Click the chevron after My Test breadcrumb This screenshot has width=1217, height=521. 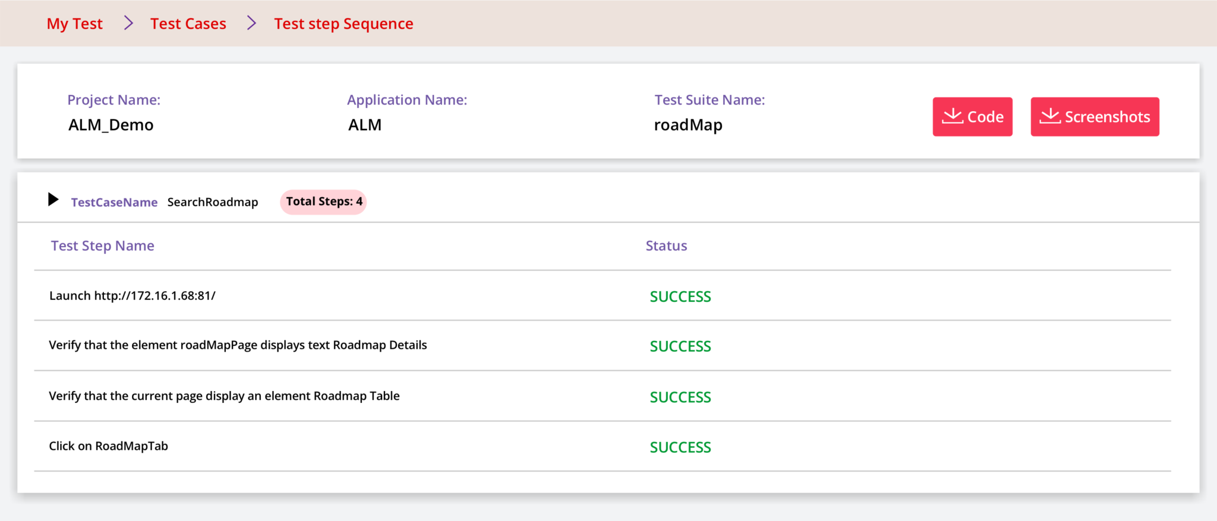[x=128, y=23]
